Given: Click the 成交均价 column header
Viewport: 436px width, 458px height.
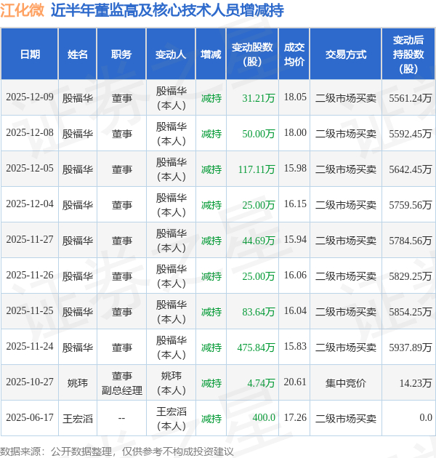Looking at the screenshot, I should [294, 54].
